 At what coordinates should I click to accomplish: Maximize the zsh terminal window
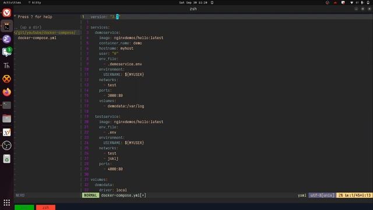pos(363,9)
